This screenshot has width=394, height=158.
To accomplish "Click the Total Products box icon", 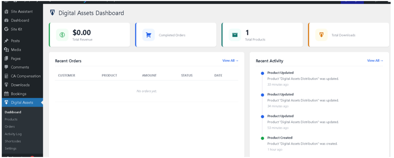I will click(x=235, y=35).
